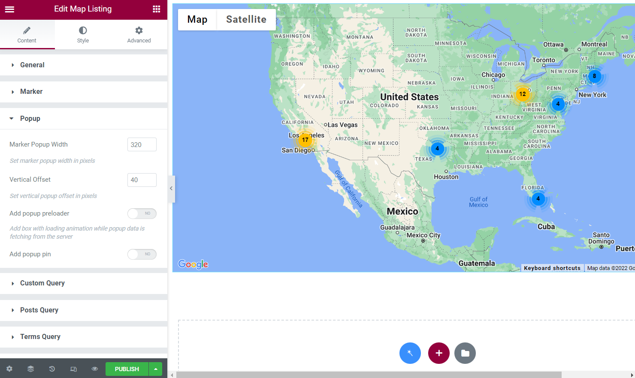Image resolution: width=635 pixels, height=378 pixels.
Task: Open template library folder button
Action: tap(465, 353)
